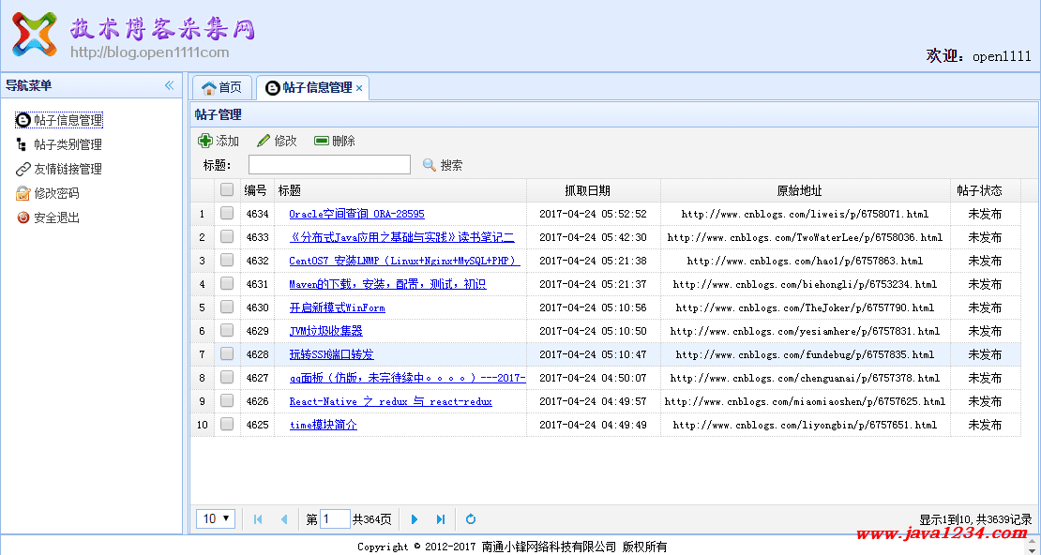This screenshot has width=1041, height=555.
Task: Open the Maven的下载,安装,配置 post link
Action: [x=387, y=284]
